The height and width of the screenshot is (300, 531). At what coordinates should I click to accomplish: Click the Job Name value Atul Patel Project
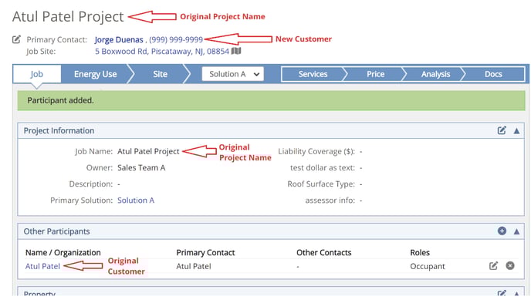(148, 151)
